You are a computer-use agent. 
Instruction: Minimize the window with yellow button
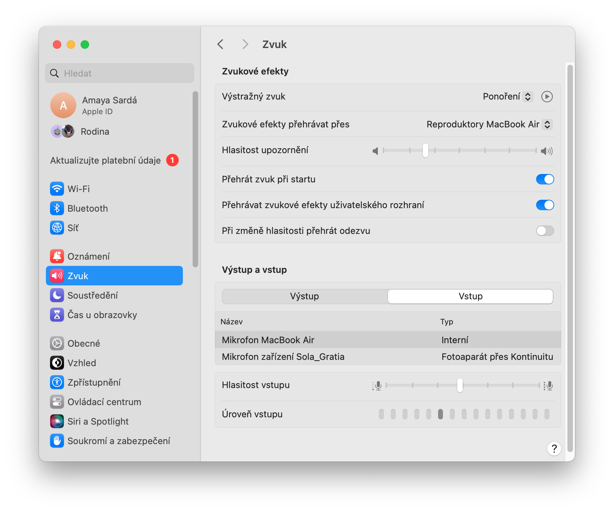coord(71,45)
